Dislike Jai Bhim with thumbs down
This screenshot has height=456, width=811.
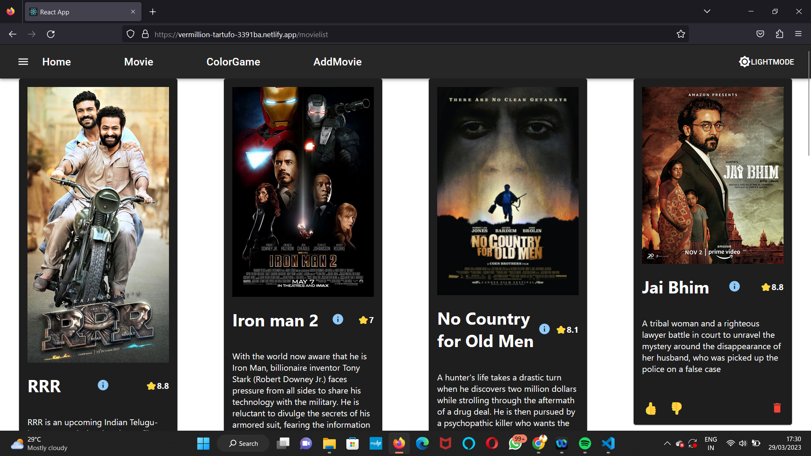pyautogui.click(x=676, y=408)
